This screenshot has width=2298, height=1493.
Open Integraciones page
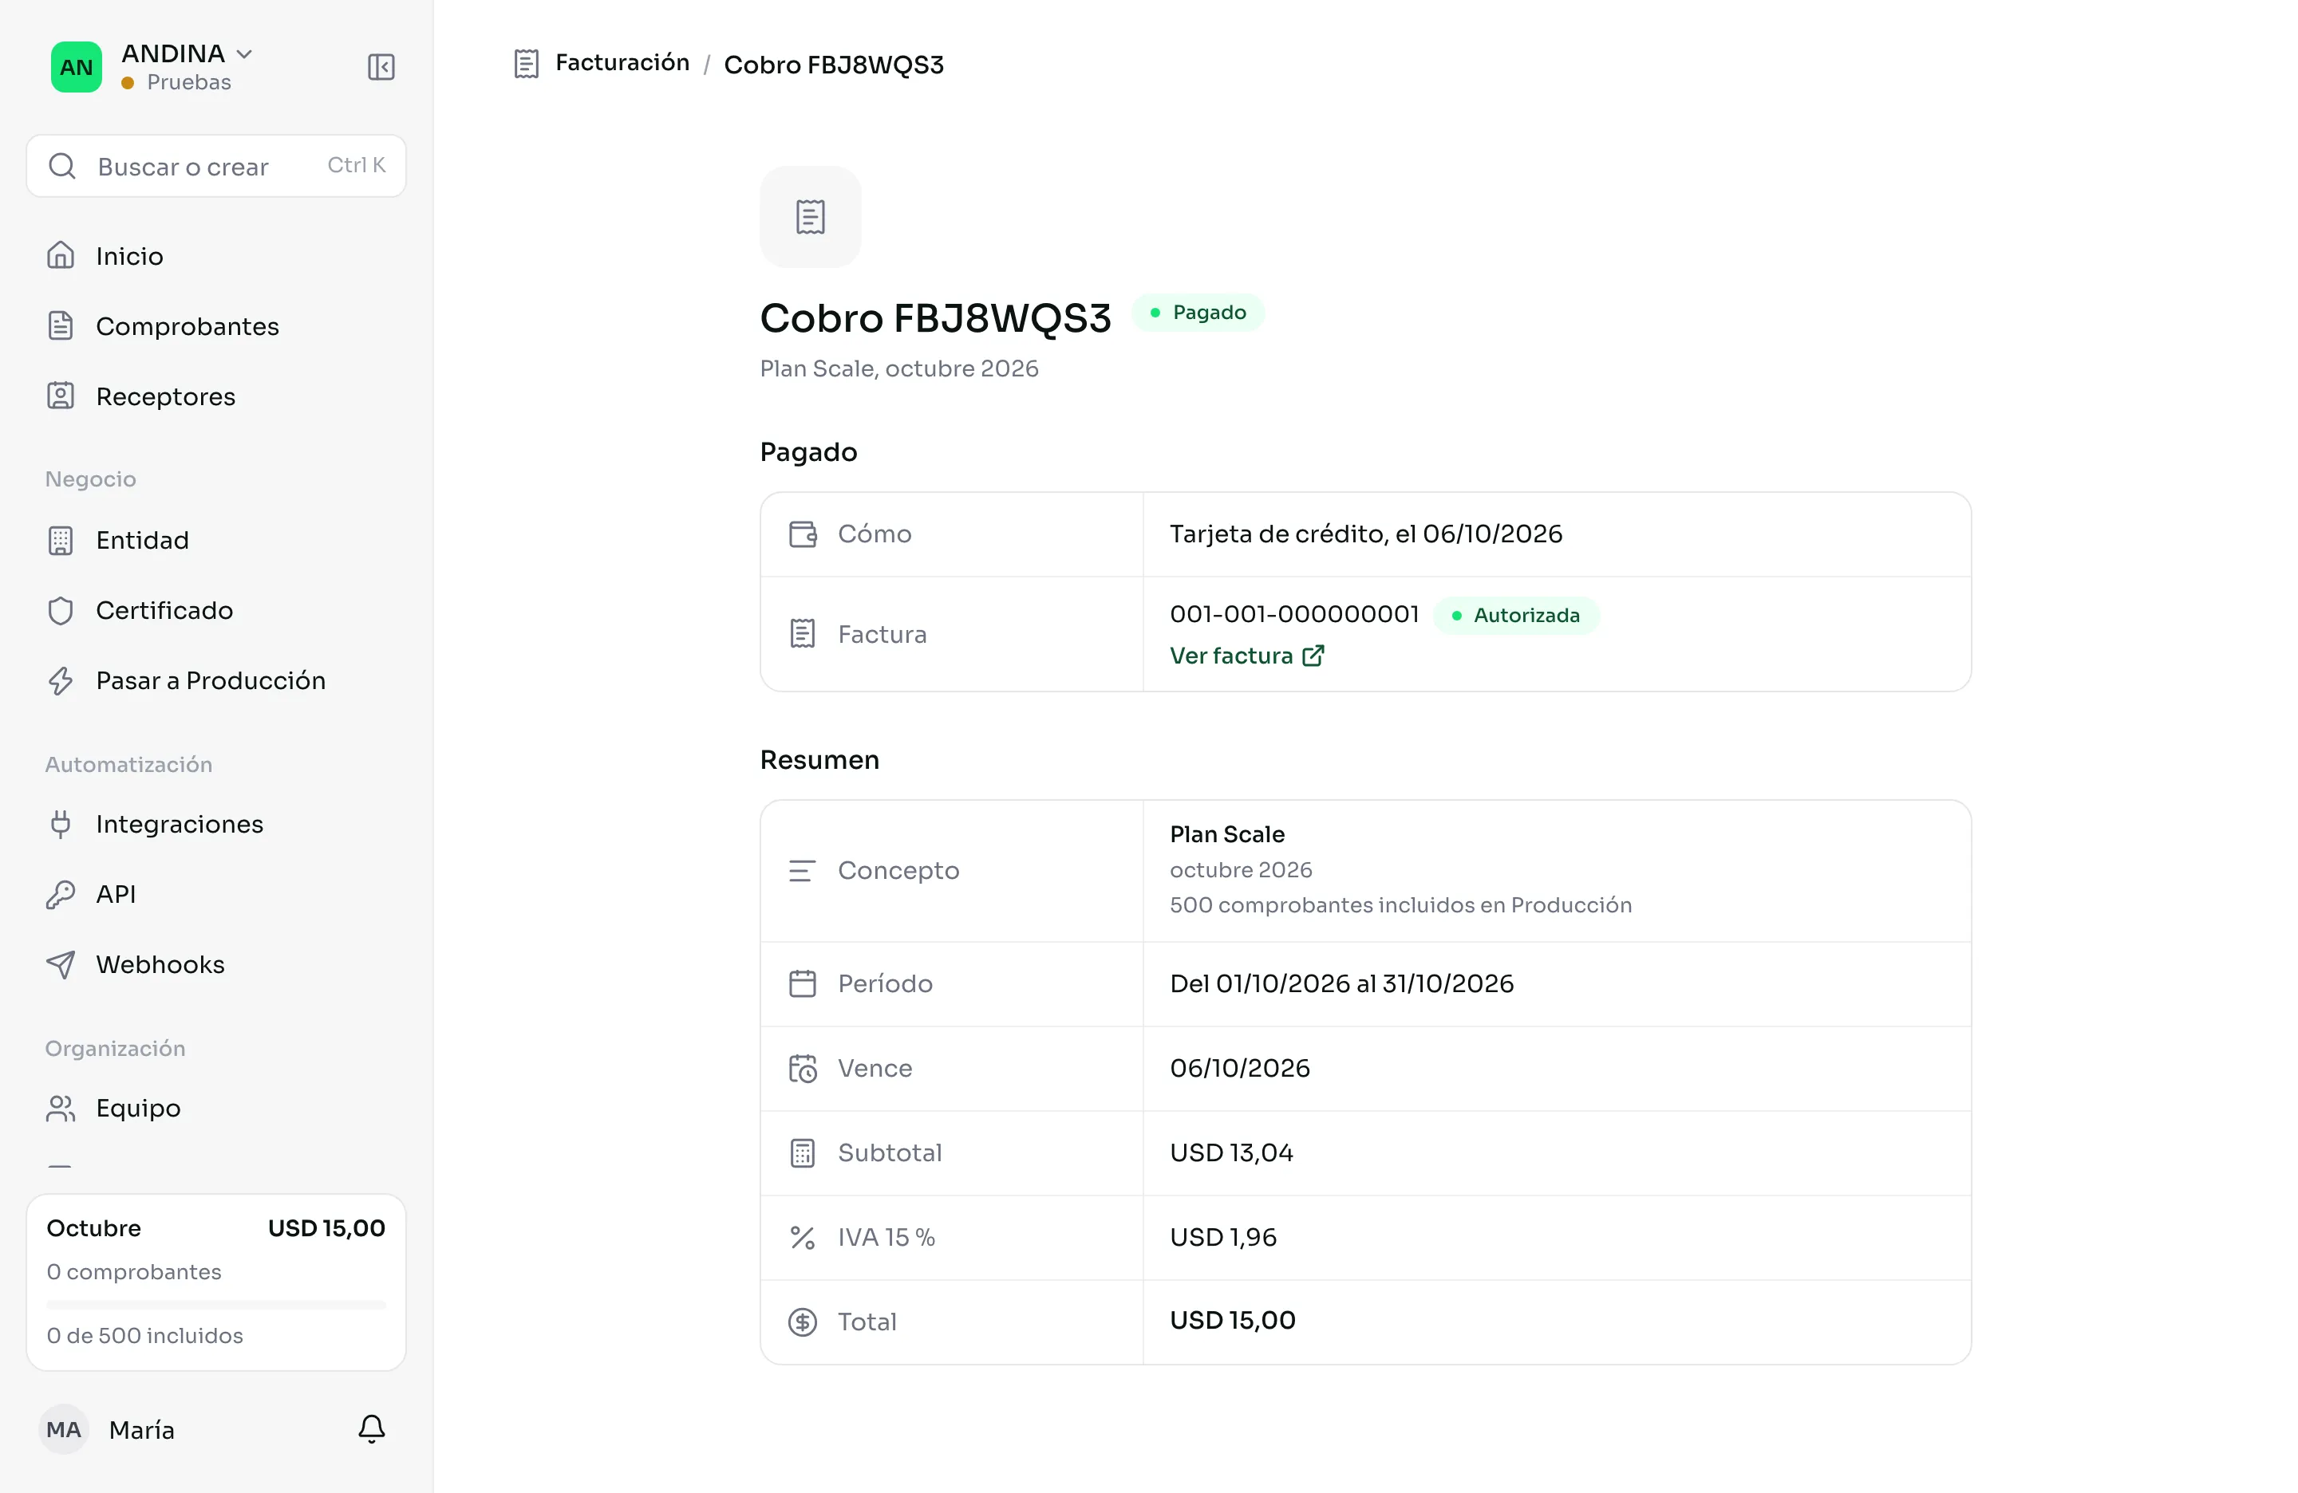[216, 824]
